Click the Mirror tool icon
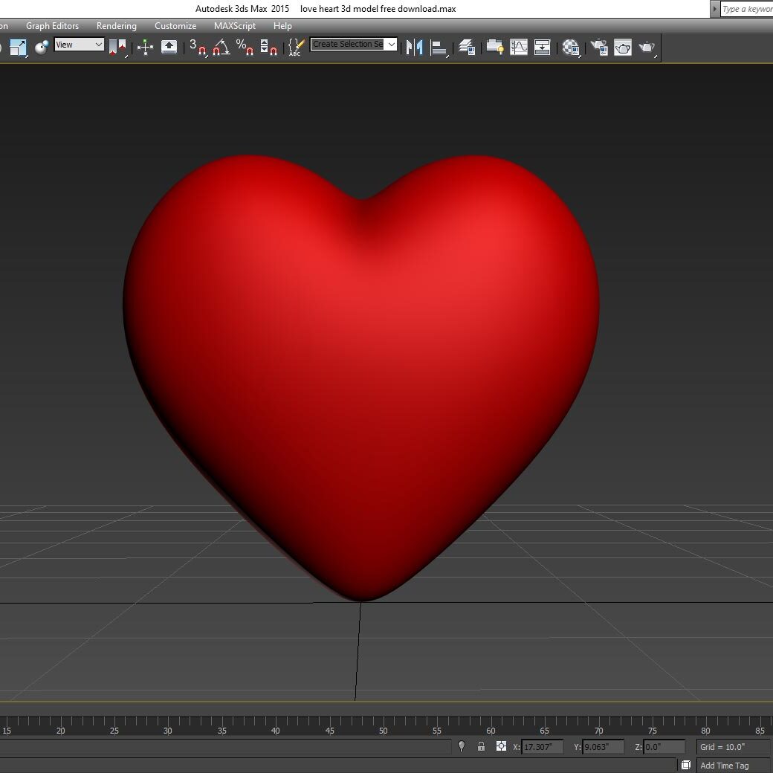The image size is (773, 773). (415, 47)
